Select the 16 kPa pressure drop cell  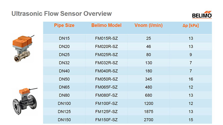(x=191, y=79)
